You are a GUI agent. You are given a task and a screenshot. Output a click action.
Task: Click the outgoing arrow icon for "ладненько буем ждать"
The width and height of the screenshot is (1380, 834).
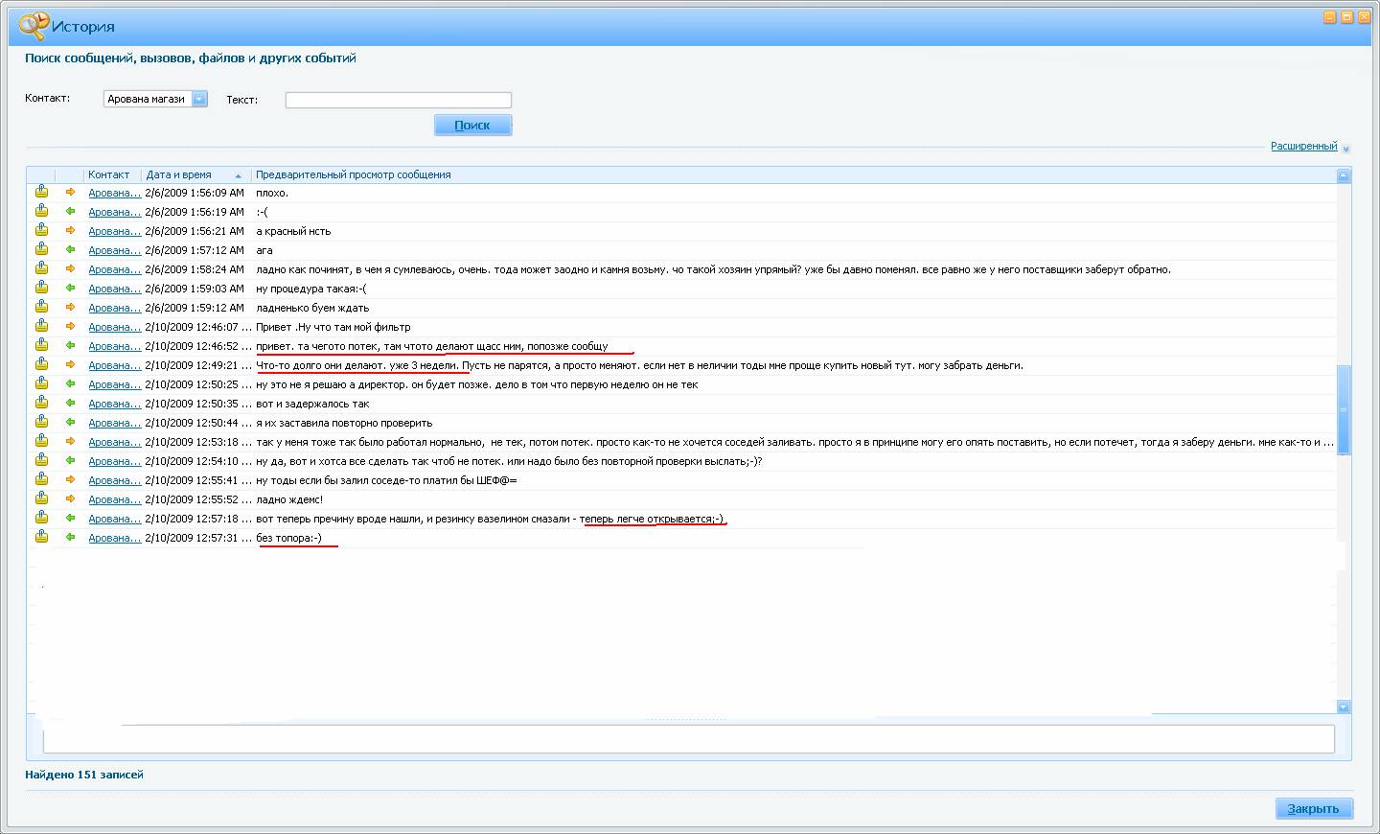pyautogui.click(x=70, y=307)
